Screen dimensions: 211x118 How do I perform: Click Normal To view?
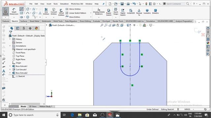pos(139,12)
